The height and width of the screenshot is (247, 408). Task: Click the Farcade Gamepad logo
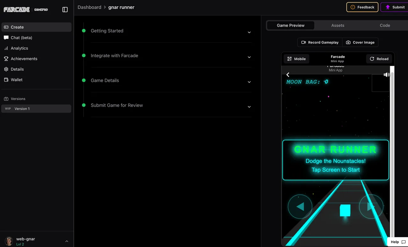26,10
